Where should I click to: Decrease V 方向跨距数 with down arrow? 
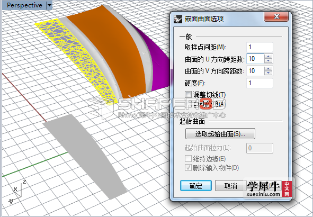click(269, 73)
